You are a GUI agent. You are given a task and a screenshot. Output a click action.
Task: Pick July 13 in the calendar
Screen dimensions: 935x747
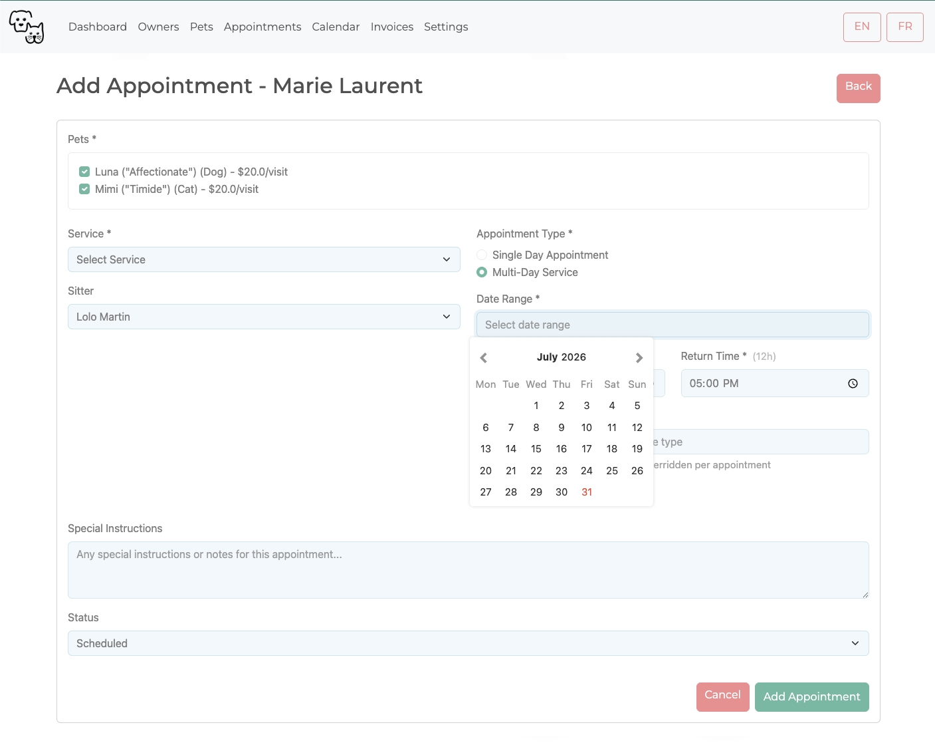[x=486, y=449]
